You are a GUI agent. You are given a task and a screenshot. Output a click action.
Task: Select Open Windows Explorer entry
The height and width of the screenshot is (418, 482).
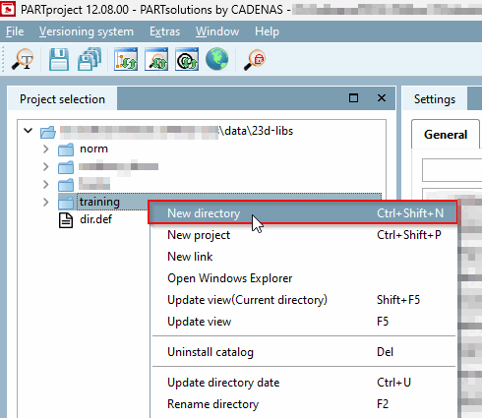click(x=304, y=278)
